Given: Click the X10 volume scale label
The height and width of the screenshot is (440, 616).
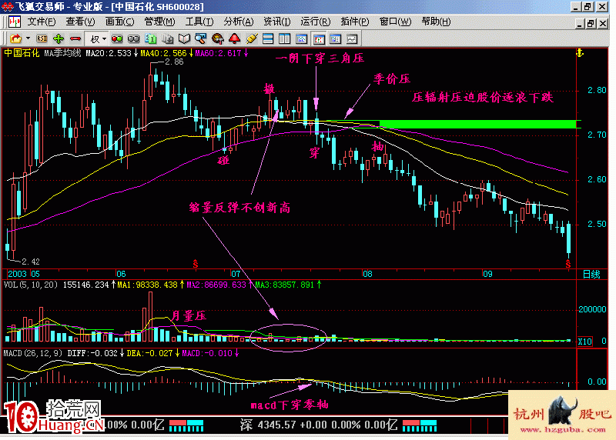Looking at the screenshot, I should click(584, 342).
